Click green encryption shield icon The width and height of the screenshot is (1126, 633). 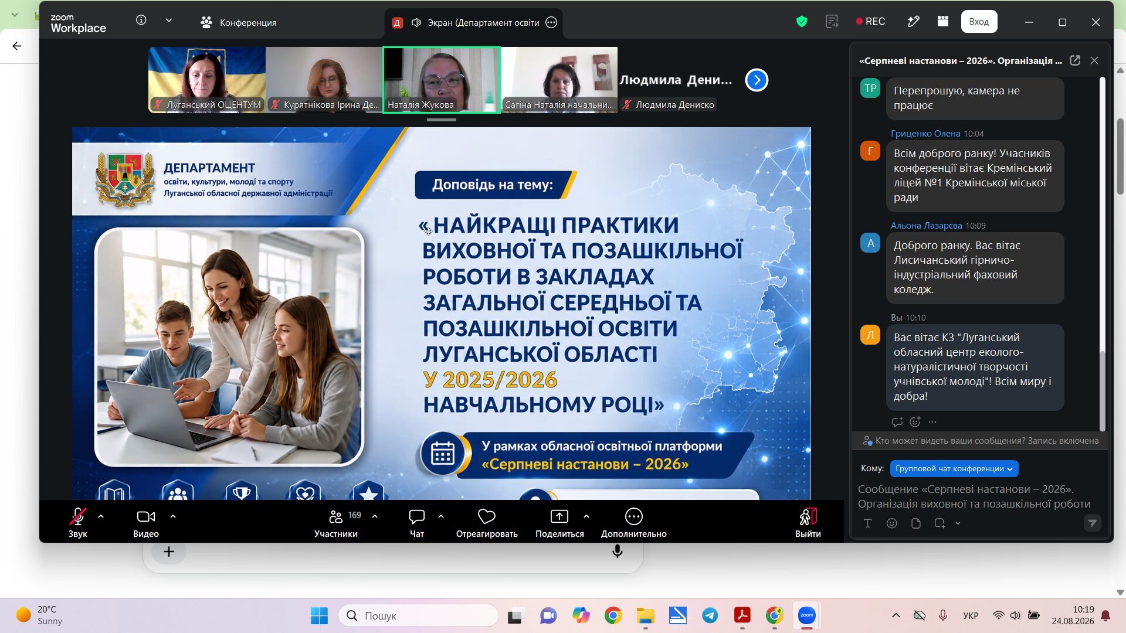click(802, 22)
